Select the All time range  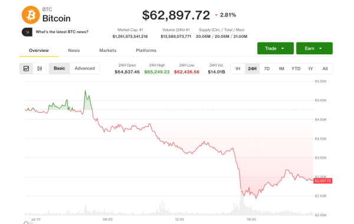[325, 68]
